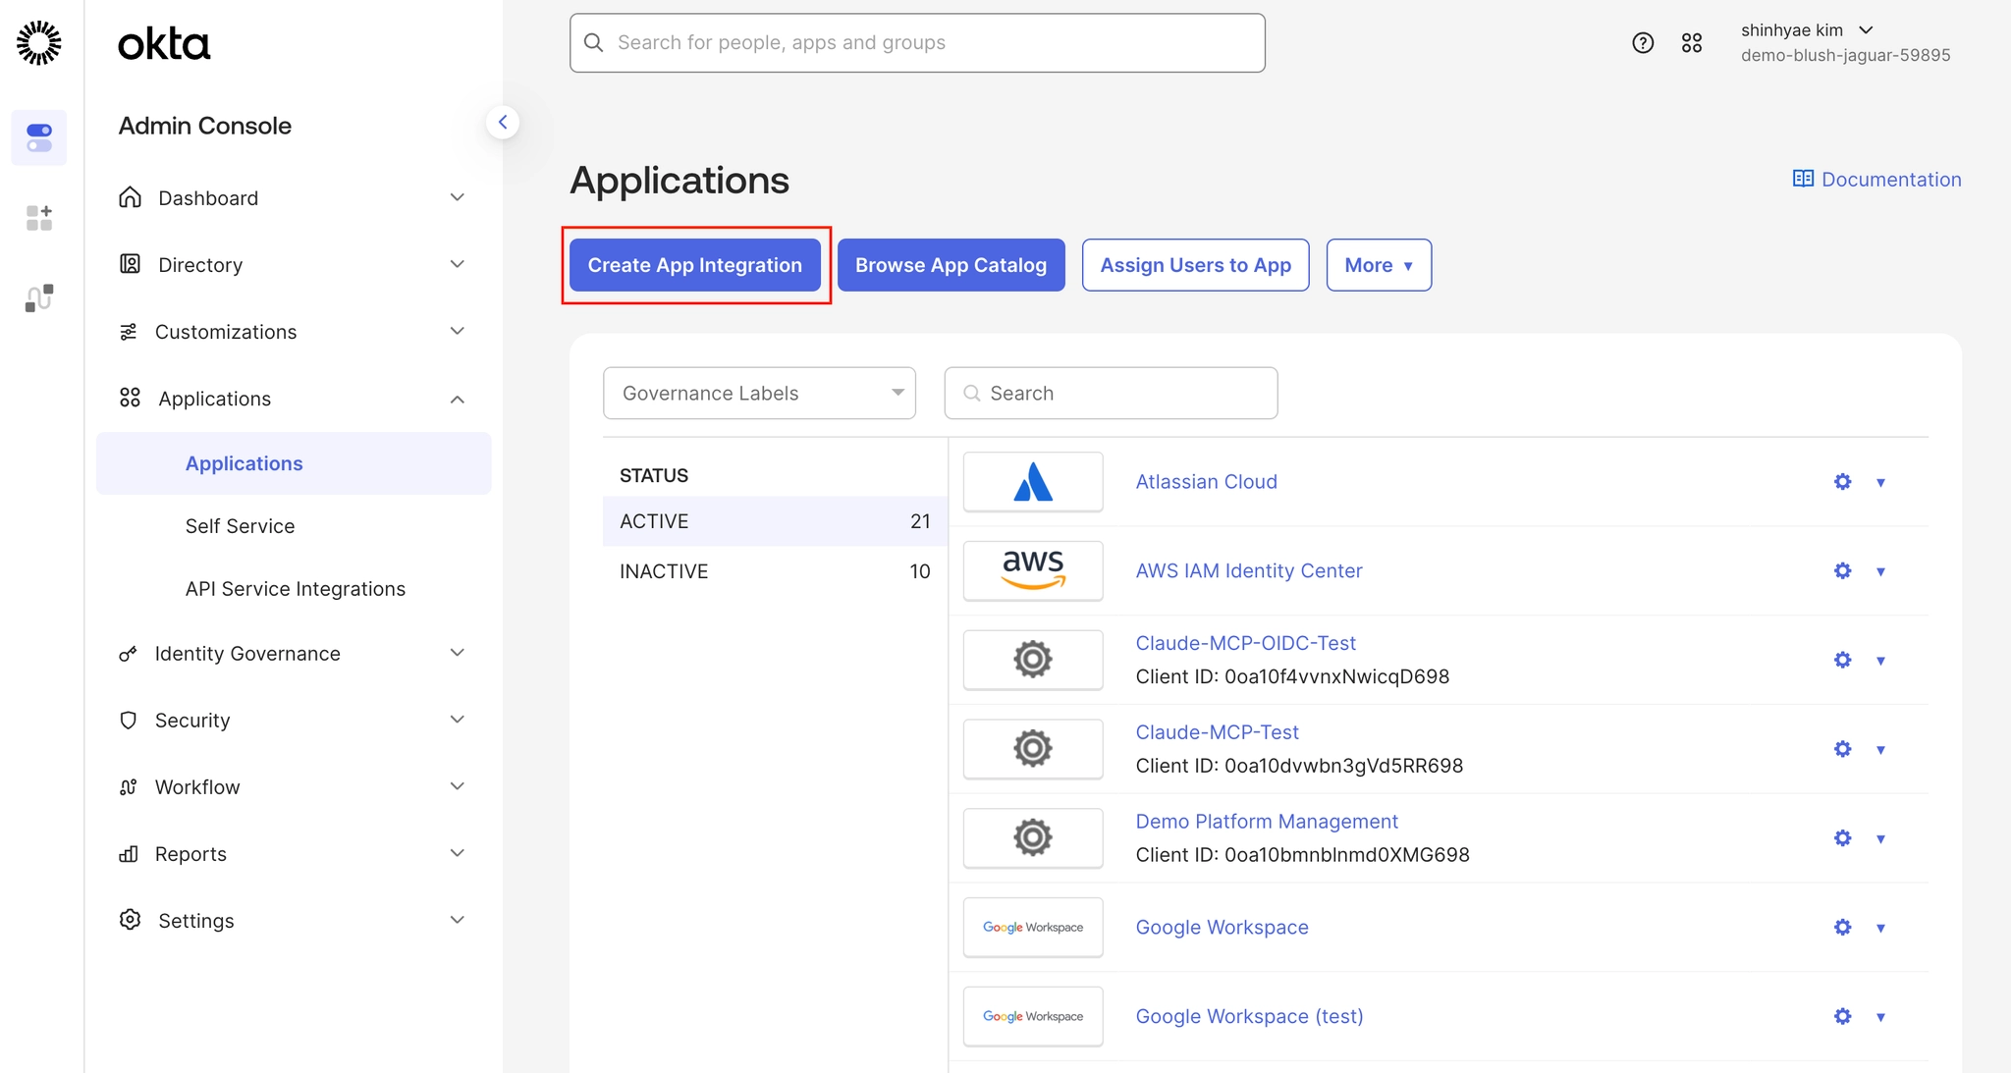Screen dimensions: 2011x1073
Task: Open the Governance Labels dropdown
Action: coord(759,394)
